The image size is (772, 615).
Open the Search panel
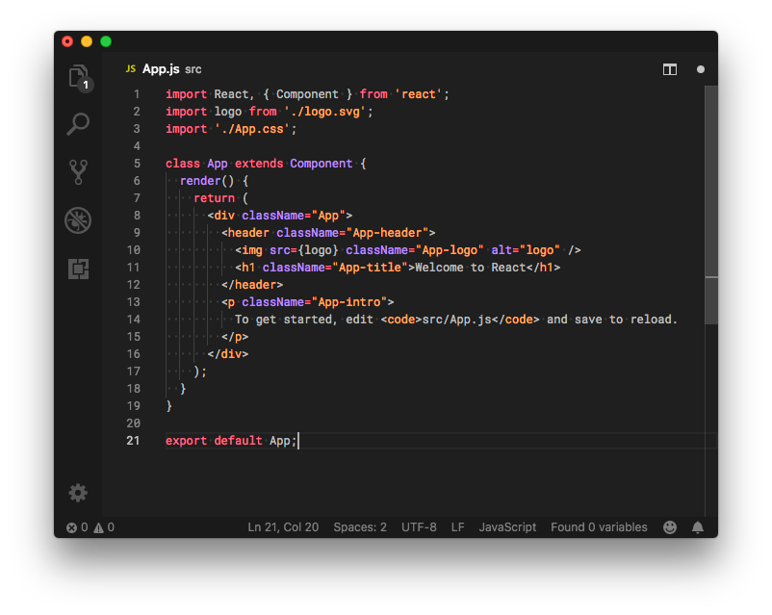[x=78, y=124]
